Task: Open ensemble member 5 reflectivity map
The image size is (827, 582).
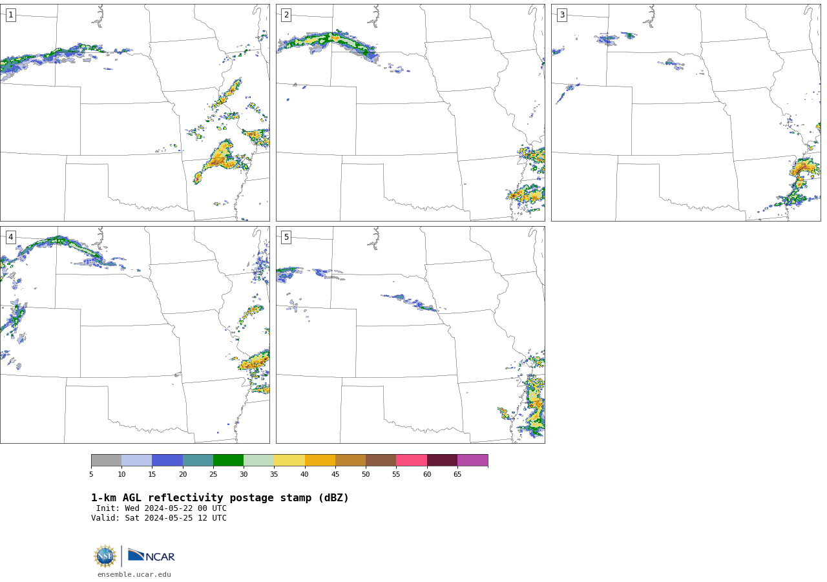Action: click(410, 335)
